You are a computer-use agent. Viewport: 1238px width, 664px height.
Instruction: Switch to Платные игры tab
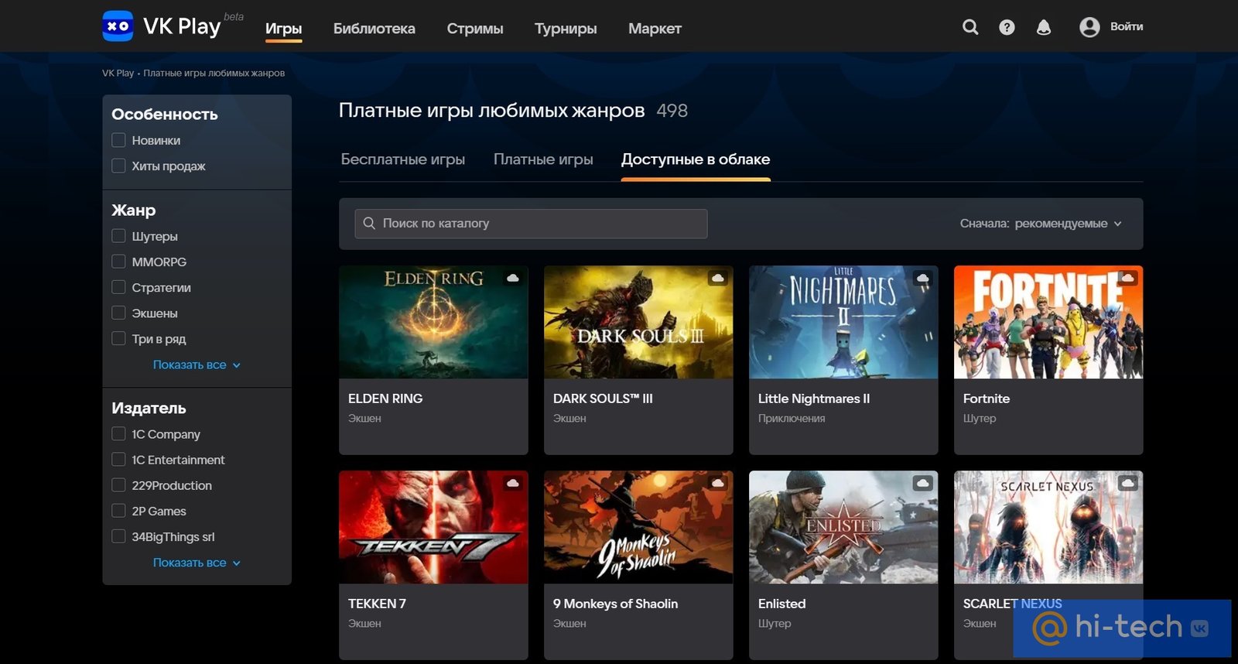[x=543, y=159]
